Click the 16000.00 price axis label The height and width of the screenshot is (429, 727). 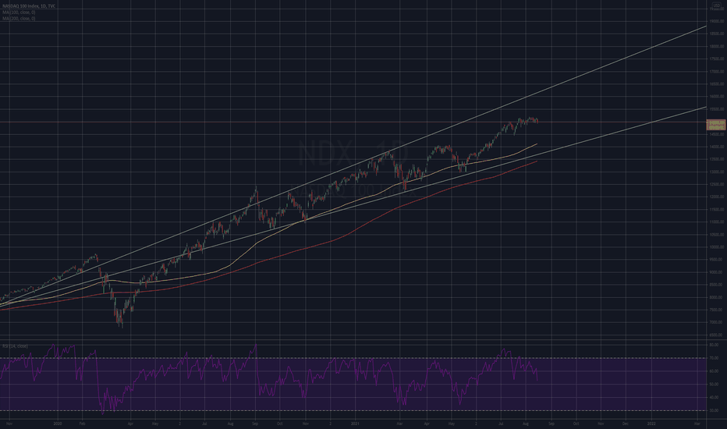click(716, 97)
